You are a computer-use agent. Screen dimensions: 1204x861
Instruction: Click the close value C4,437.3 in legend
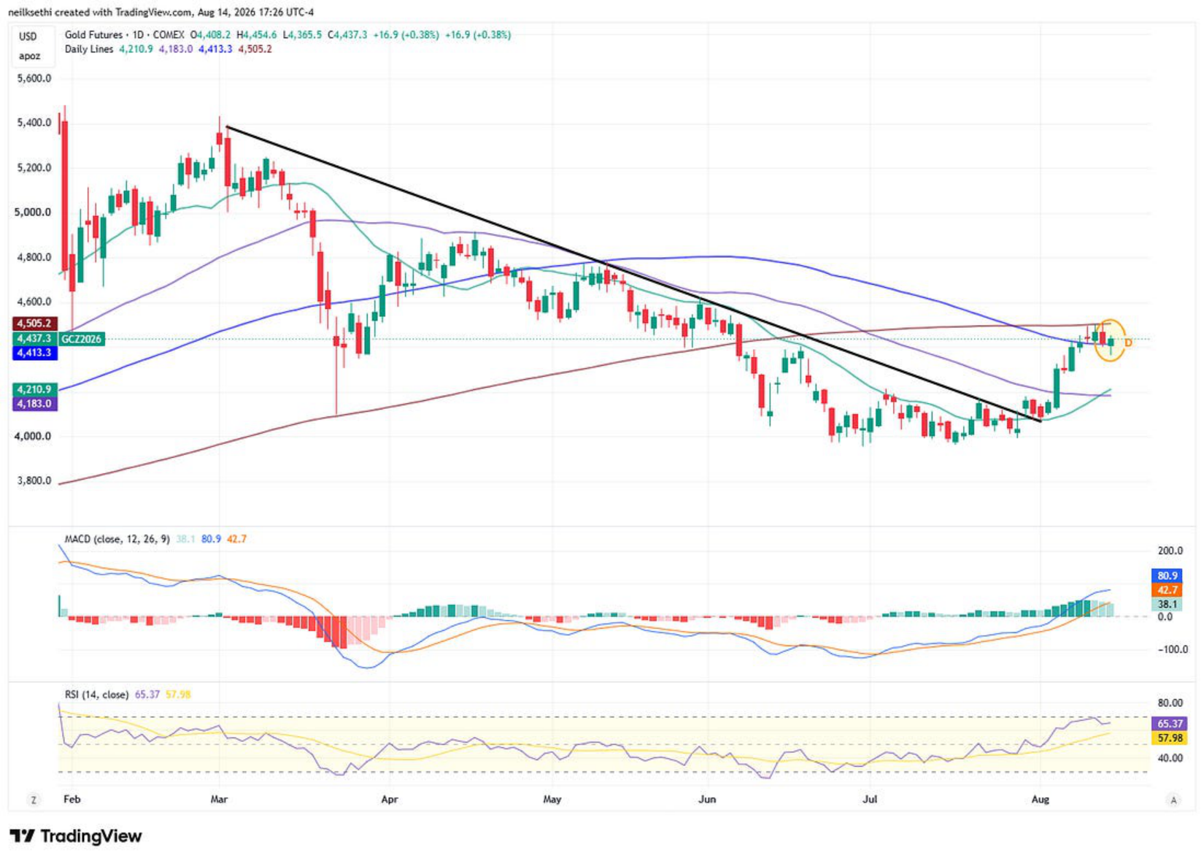click(347, 34)
